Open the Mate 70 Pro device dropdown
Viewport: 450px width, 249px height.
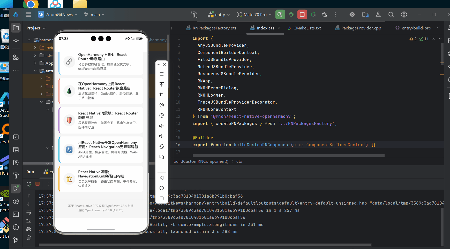(254, 14)
